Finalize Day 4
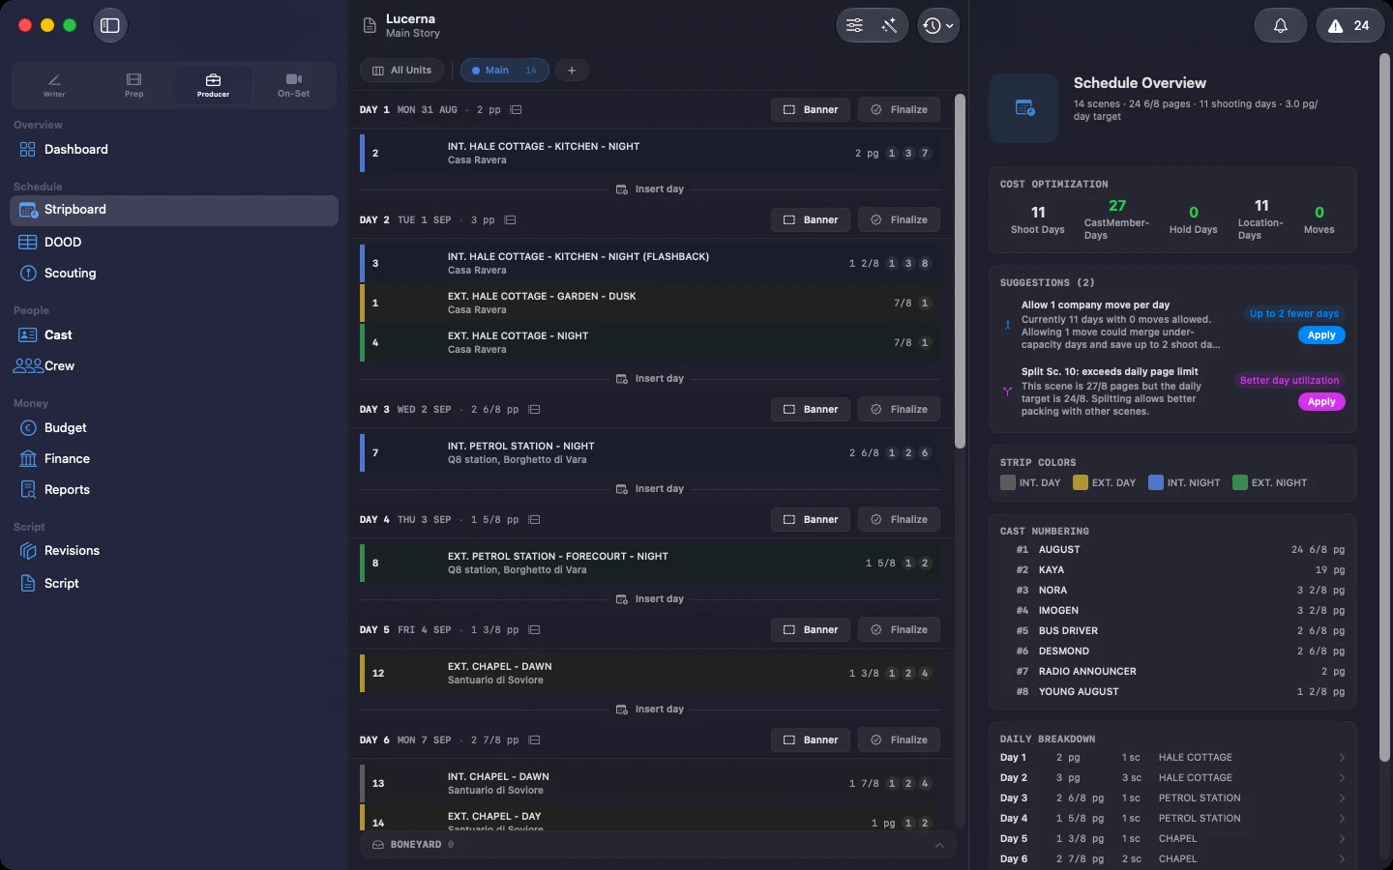The image size is (1393, 870). point(899,520)
